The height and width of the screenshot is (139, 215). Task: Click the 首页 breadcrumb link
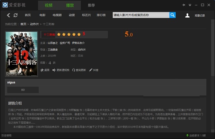(x=23, y=24)
